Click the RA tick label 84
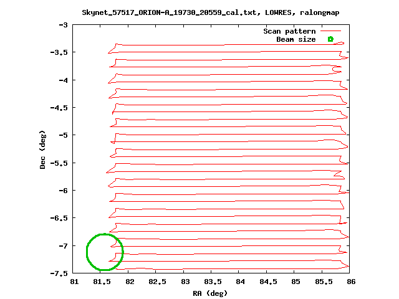 [x=241, y=282]
